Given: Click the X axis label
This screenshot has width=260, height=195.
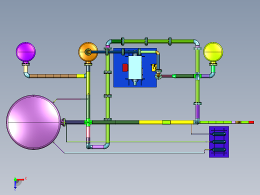Looking at the screenshot, I should pyautogui.click(x=25, y=178).
